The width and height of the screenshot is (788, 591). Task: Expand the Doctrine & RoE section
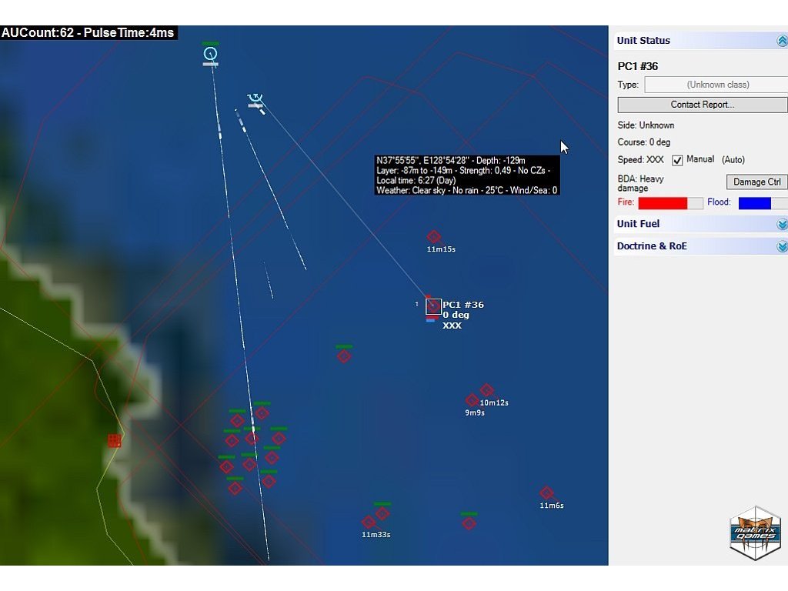point(782,246)
